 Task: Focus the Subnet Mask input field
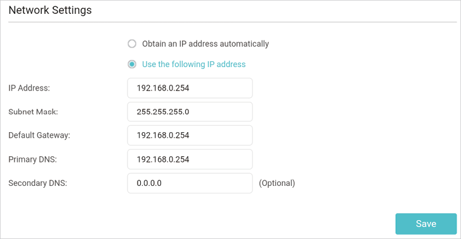pos(190,112)
